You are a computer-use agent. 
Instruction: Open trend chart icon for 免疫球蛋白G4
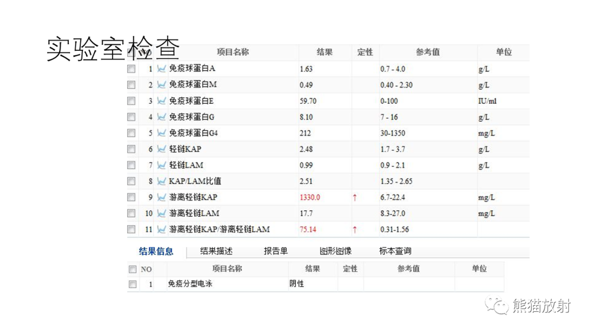tap(161, 133)
